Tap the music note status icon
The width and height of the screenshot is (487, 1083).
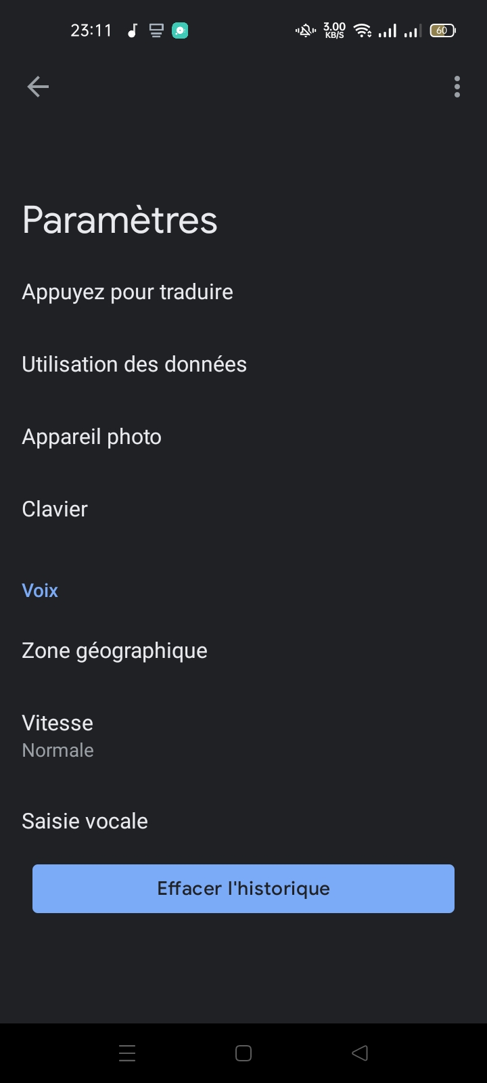(x=133, y=30)
